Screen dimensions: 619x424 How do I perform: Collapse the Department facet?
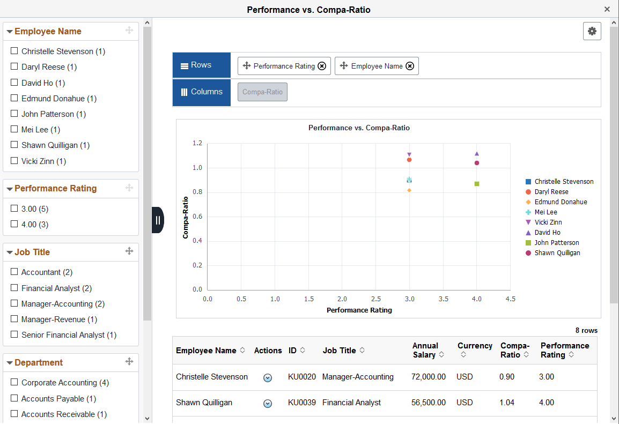(10, 362)
